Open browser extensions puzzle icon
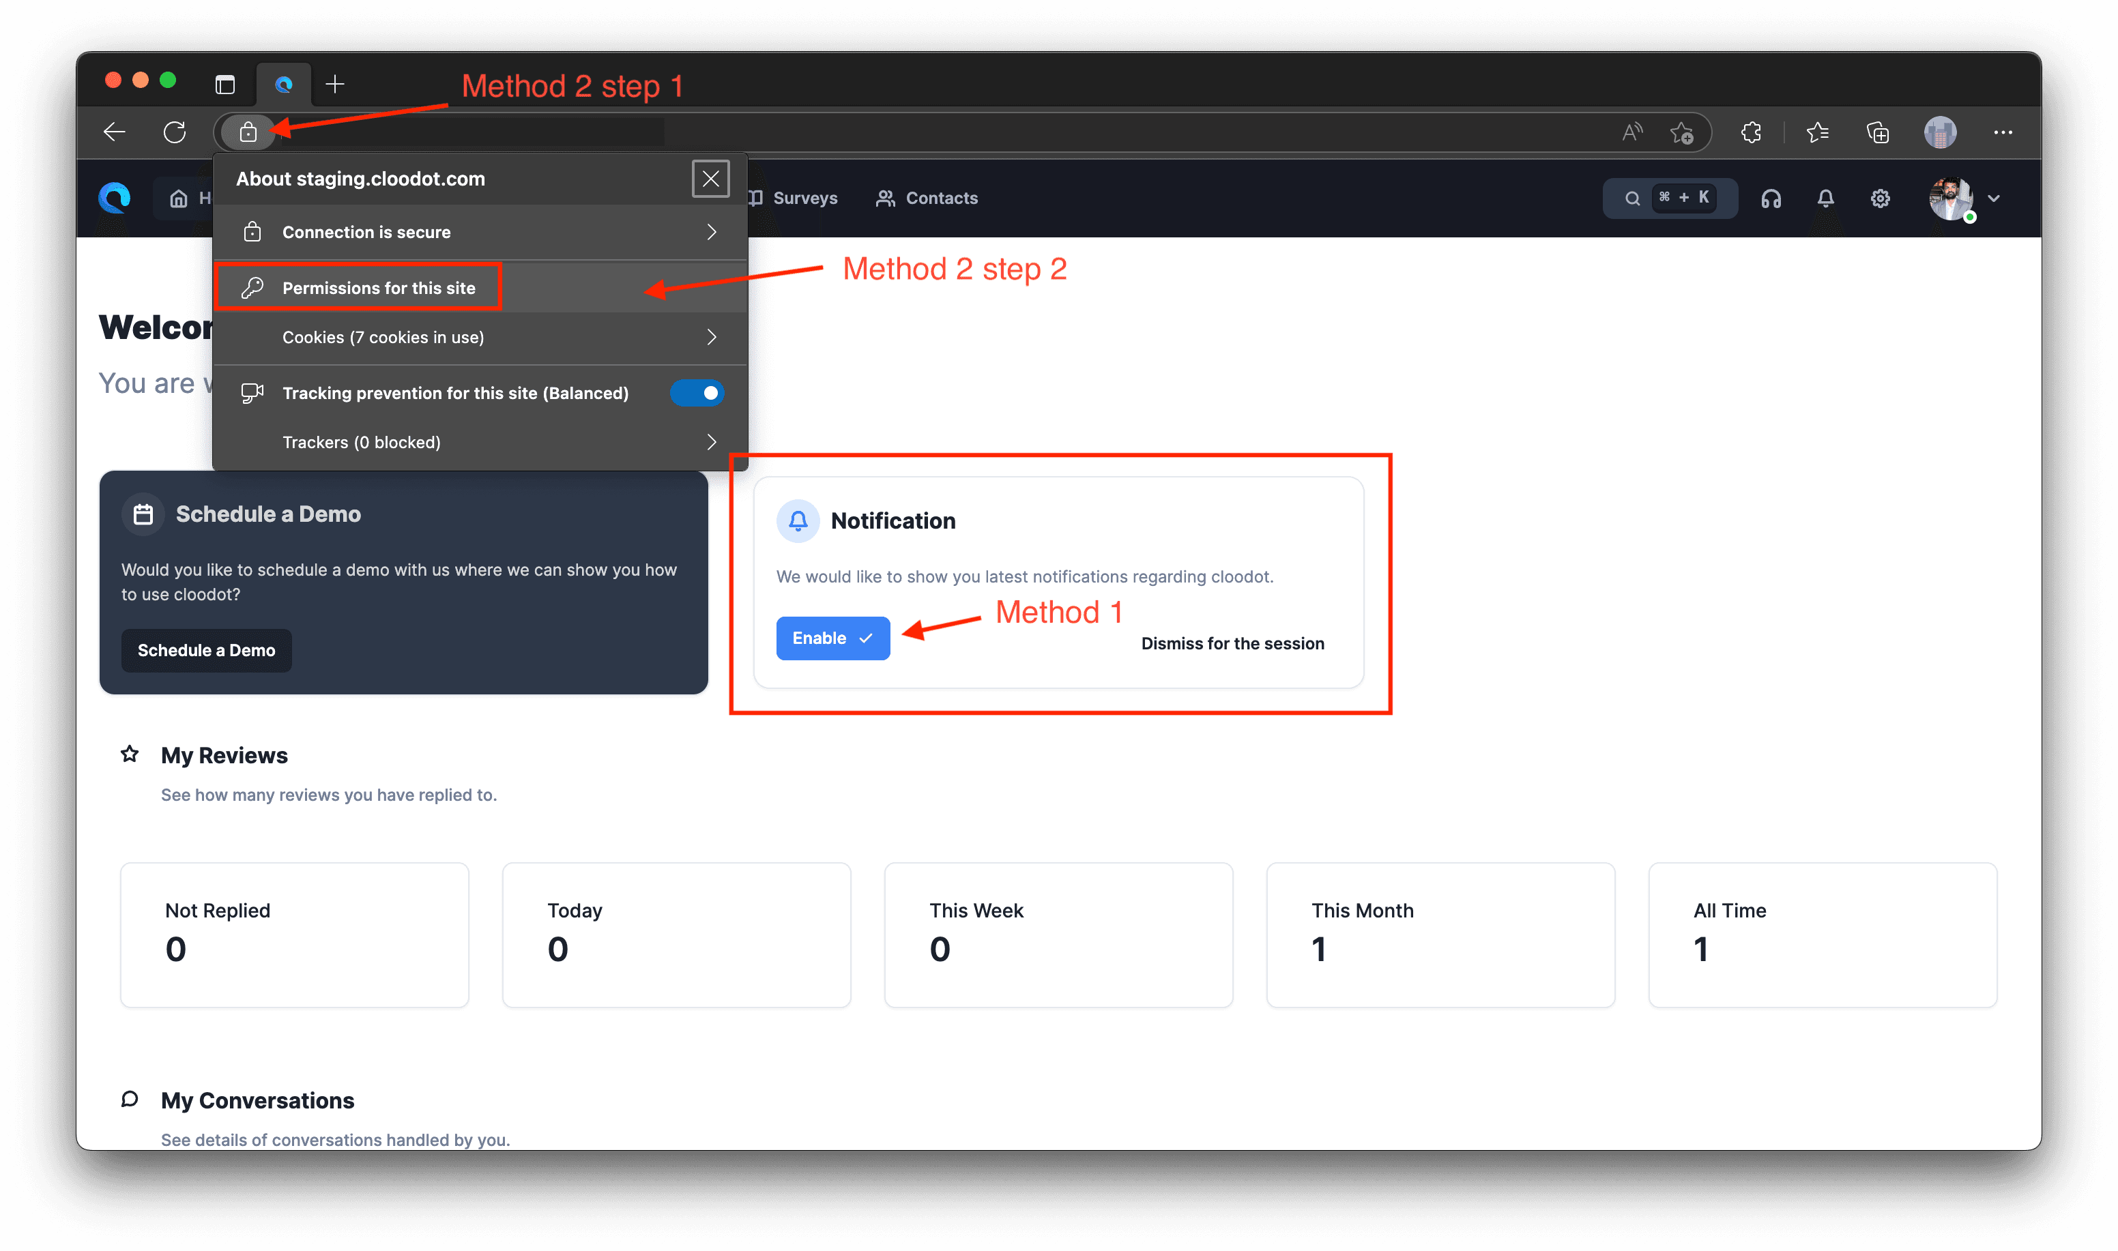The width and height of the screenshot is (2118, 1251). (1751, 132)
